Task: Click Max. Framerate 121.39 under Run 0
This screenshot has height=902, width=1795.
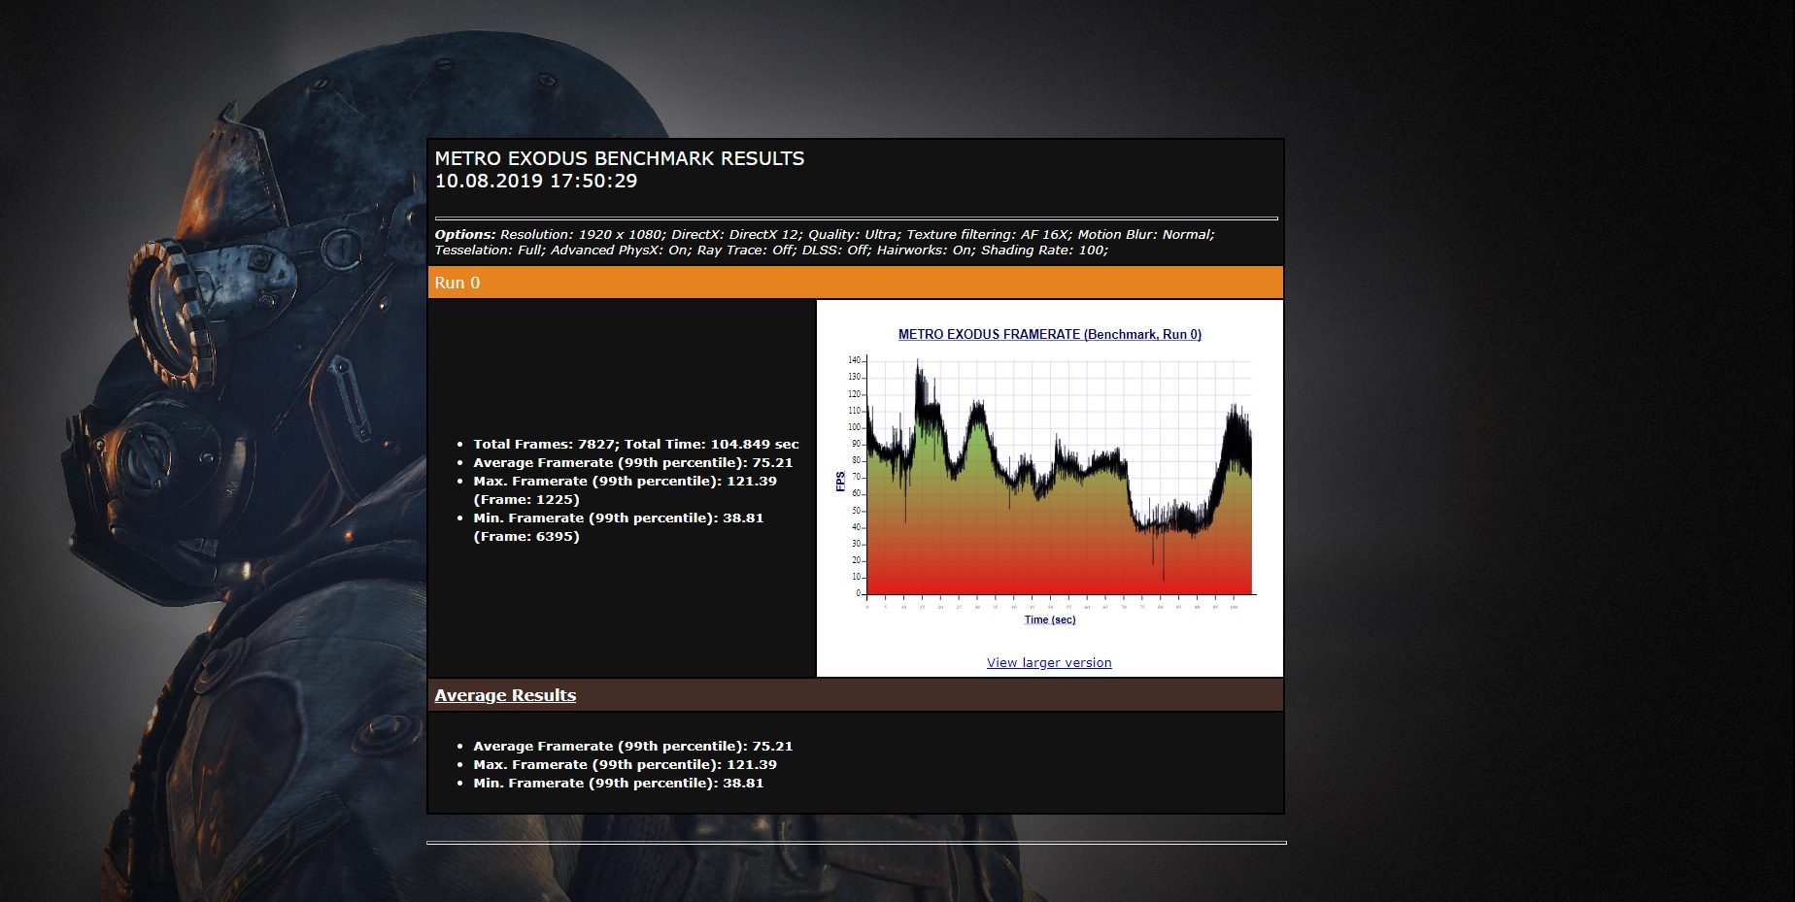Action: coord(625,481)
